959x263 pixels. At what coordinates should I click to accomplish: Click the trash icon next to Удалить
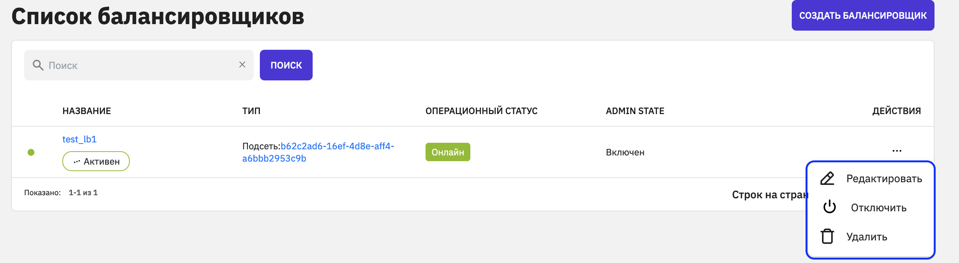827,236
